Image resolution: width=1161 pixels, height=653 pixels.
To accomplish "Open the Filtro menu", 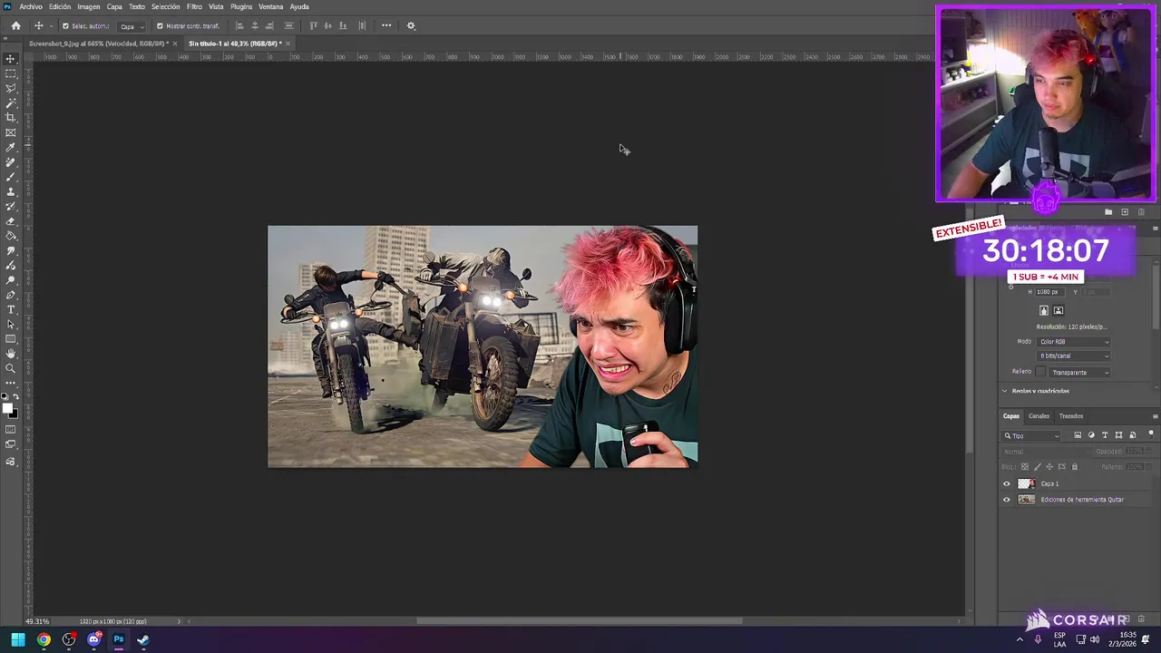I will (x=194, y=6).
